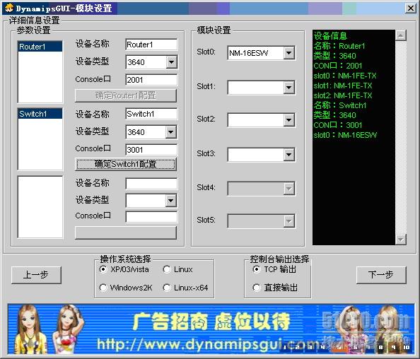Click Switch1 设备名称 input field

(151, 114)
